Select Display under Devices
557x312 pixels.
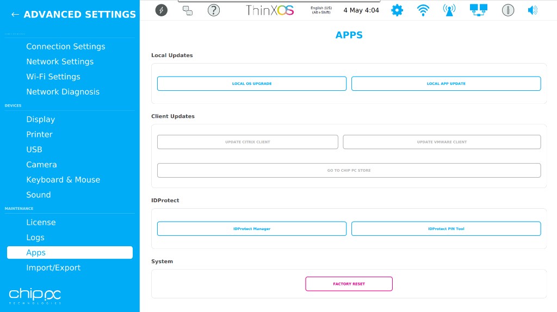coord(40,119)
